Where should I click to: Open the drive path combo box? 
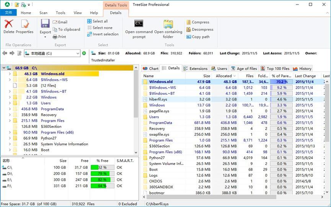tap(78, 54)
